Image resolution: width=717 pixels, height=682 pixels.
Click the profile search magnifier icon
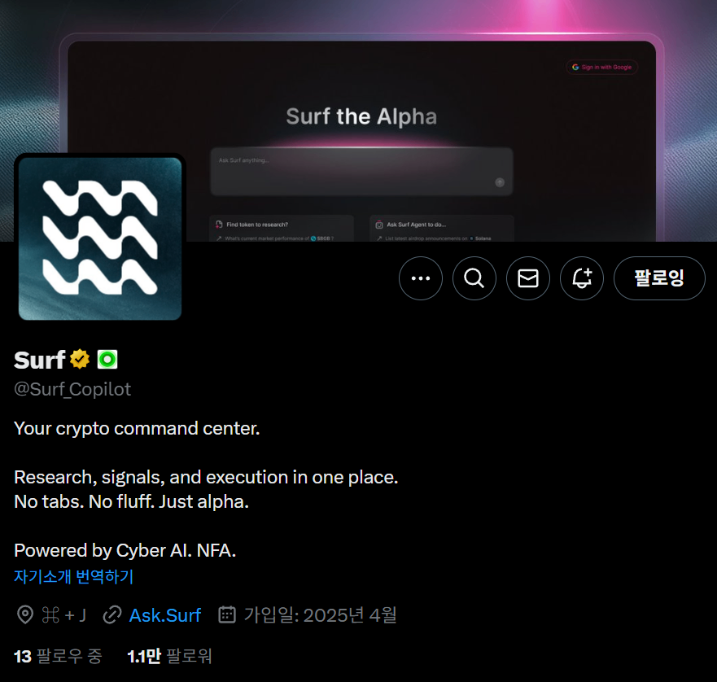[474, 278]
